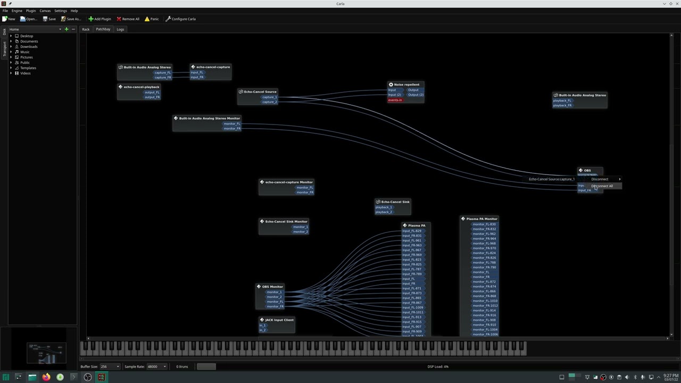Select the Patchbay tab
The width and height of the screenshot is (681, 383).
click(103, 29)
